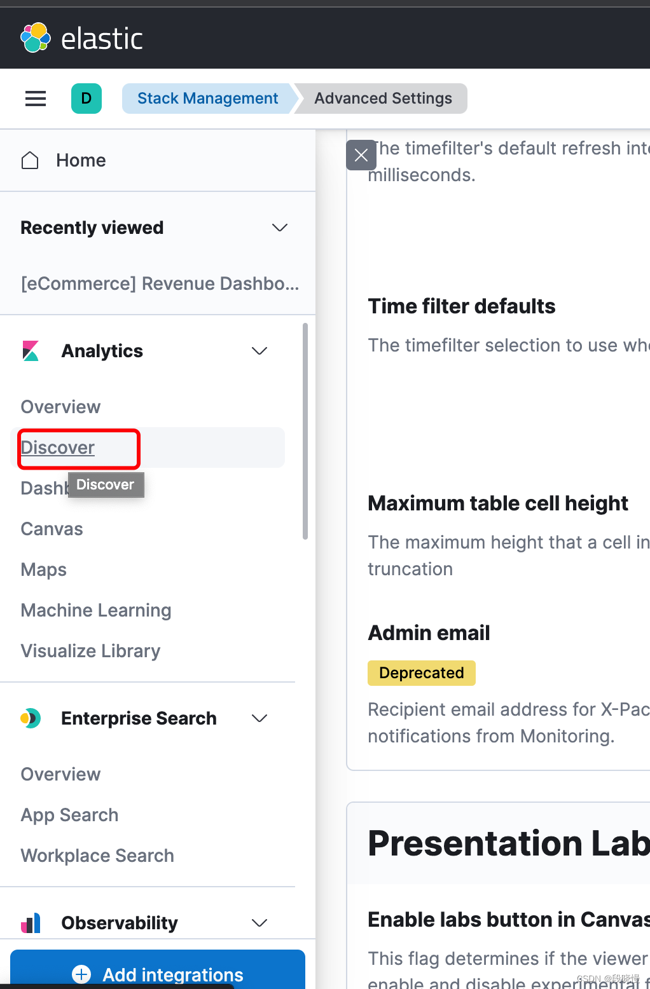Viewport: 650px width, 989px height.
Task: Go to Home in the sidebar
Action: click(x=81, y=160)
